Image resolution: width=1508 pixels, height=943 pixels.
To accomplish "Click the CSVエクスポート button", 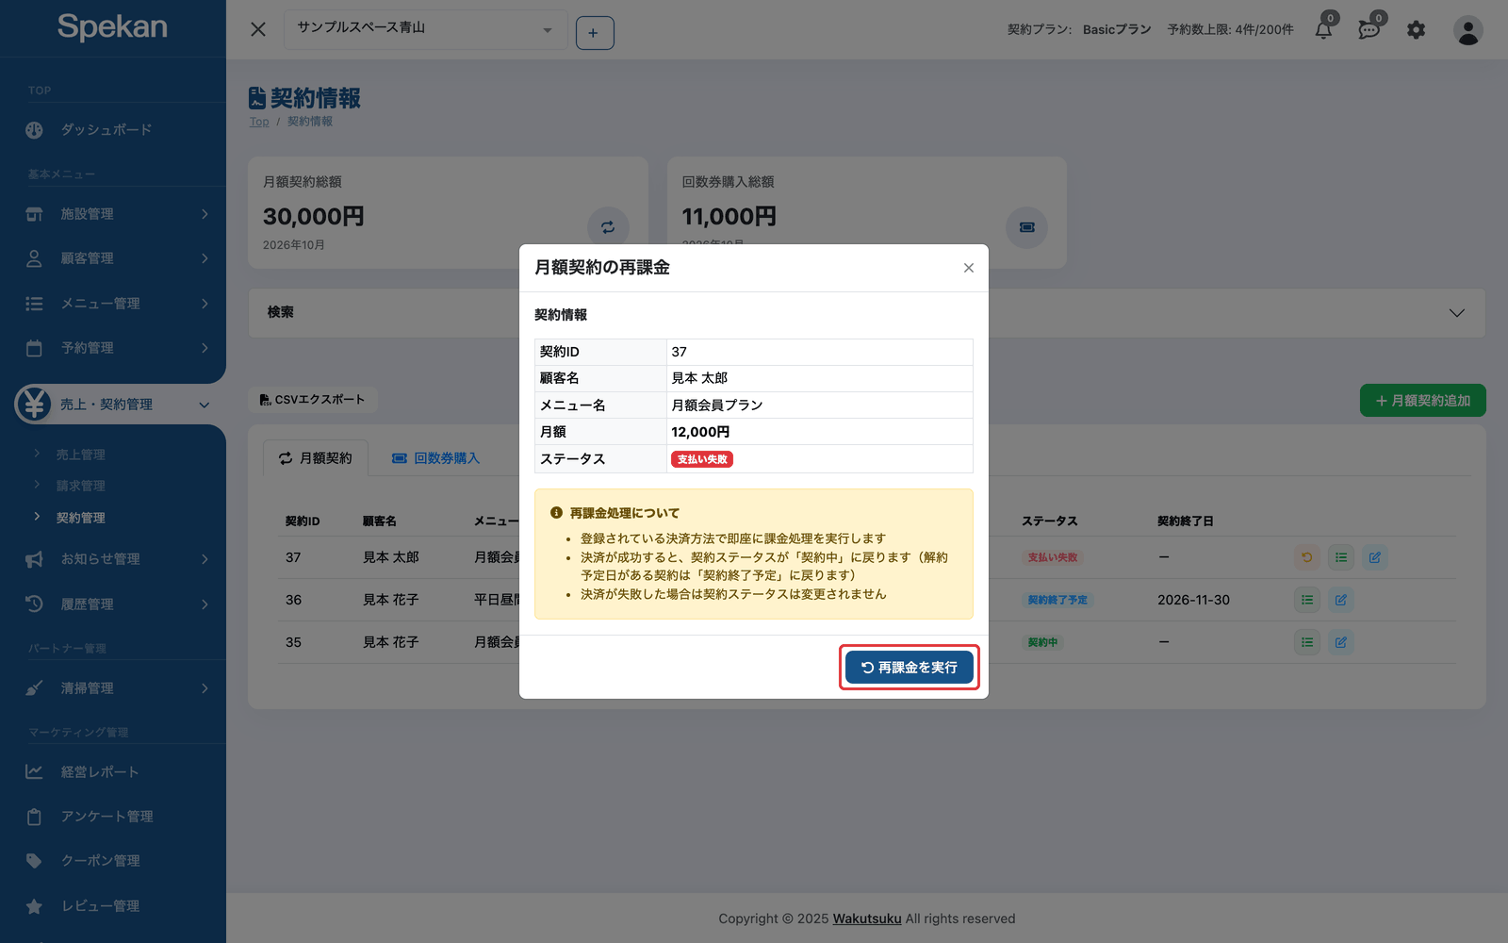I will point(312,400).
